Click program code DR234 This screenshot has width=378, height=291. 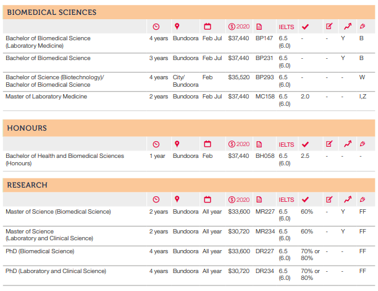tap(264, 271)
